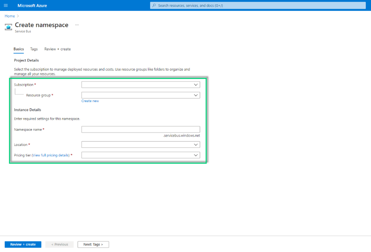
Task: Go to Home breadcrumb
Action: pos(10,16)
